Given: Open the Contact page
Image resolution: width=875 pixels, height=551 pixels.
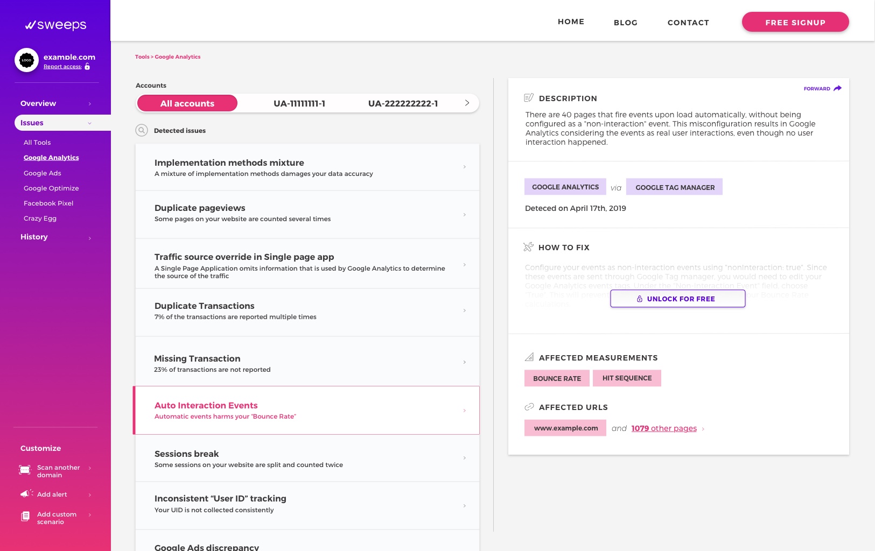Looking at the screenshot, I should coord(688,23).
